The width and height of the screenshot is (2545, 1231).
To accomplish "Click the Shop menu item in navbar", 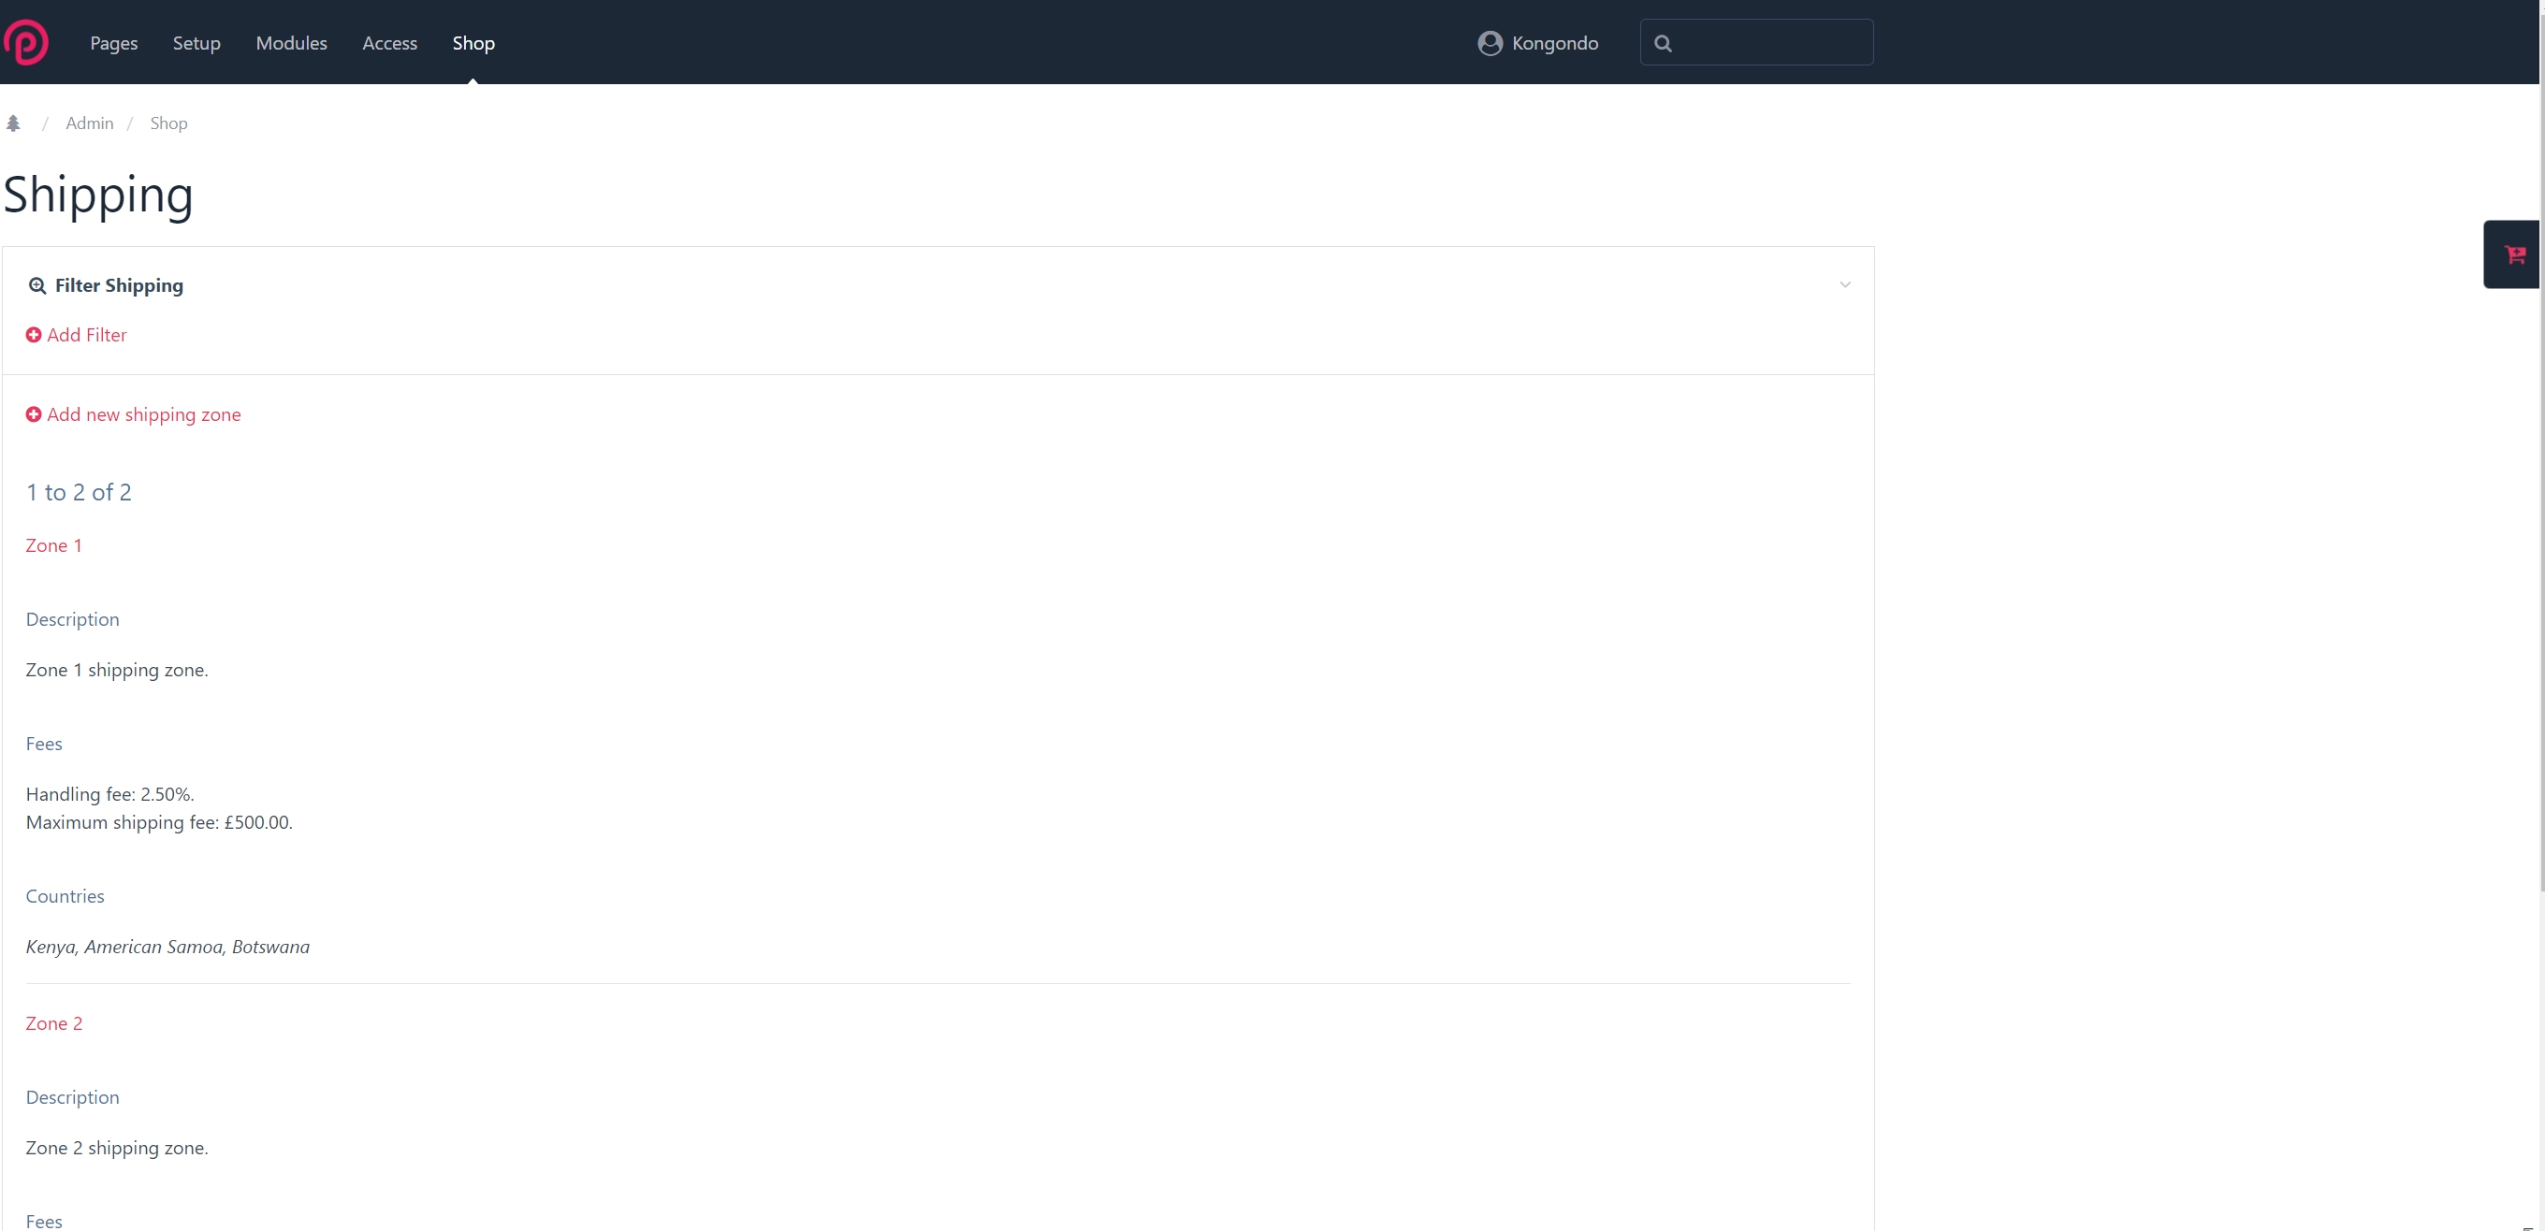I will (x=474, y=42).
